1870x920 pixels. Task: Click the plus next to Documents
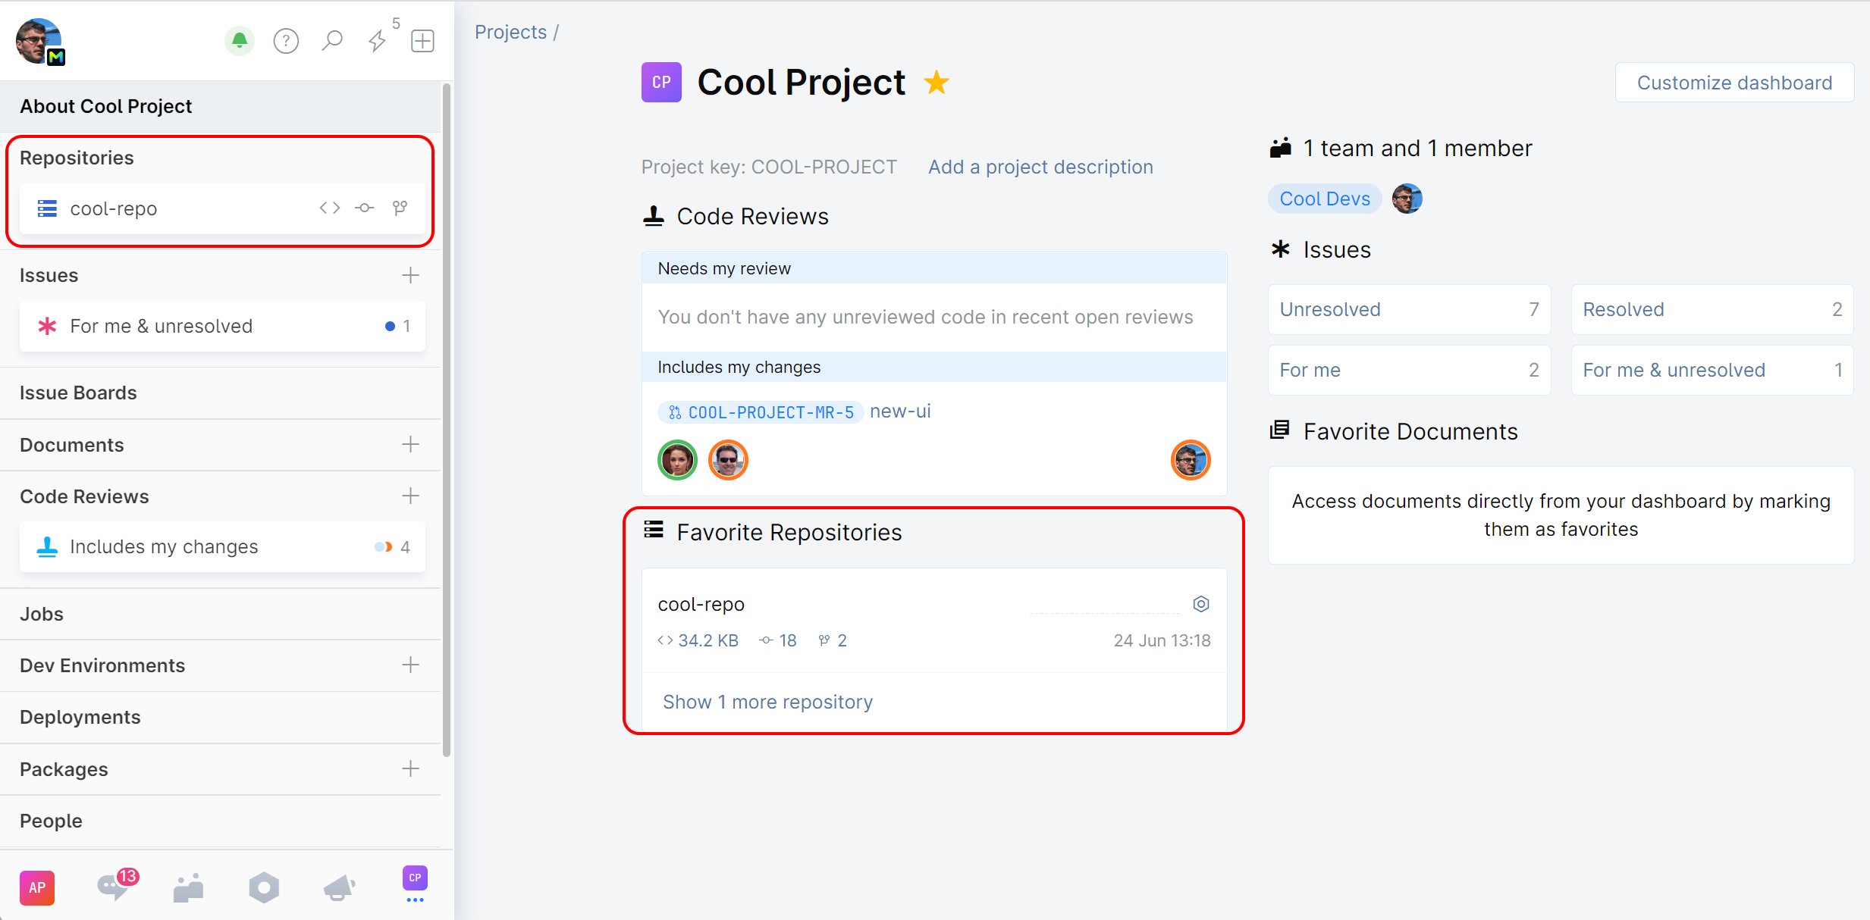click(x=410, y=444)
